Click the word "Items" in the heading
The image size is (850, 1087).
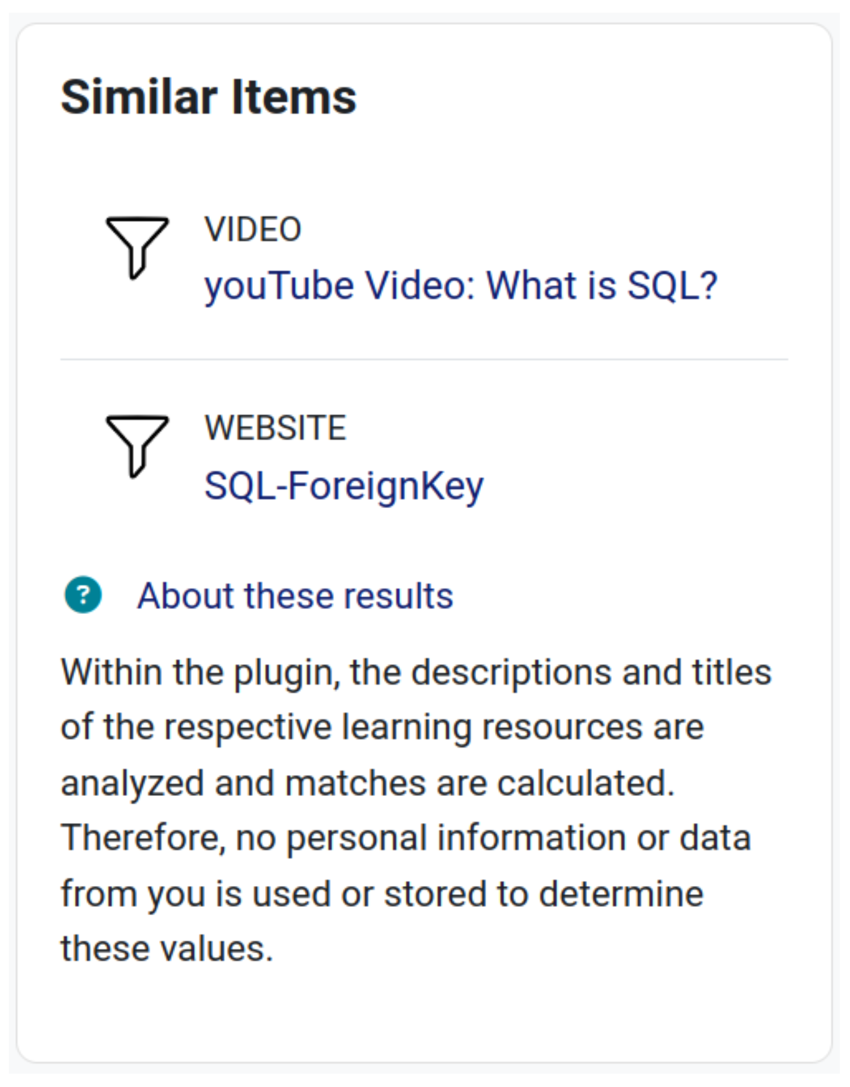[293, 97]
